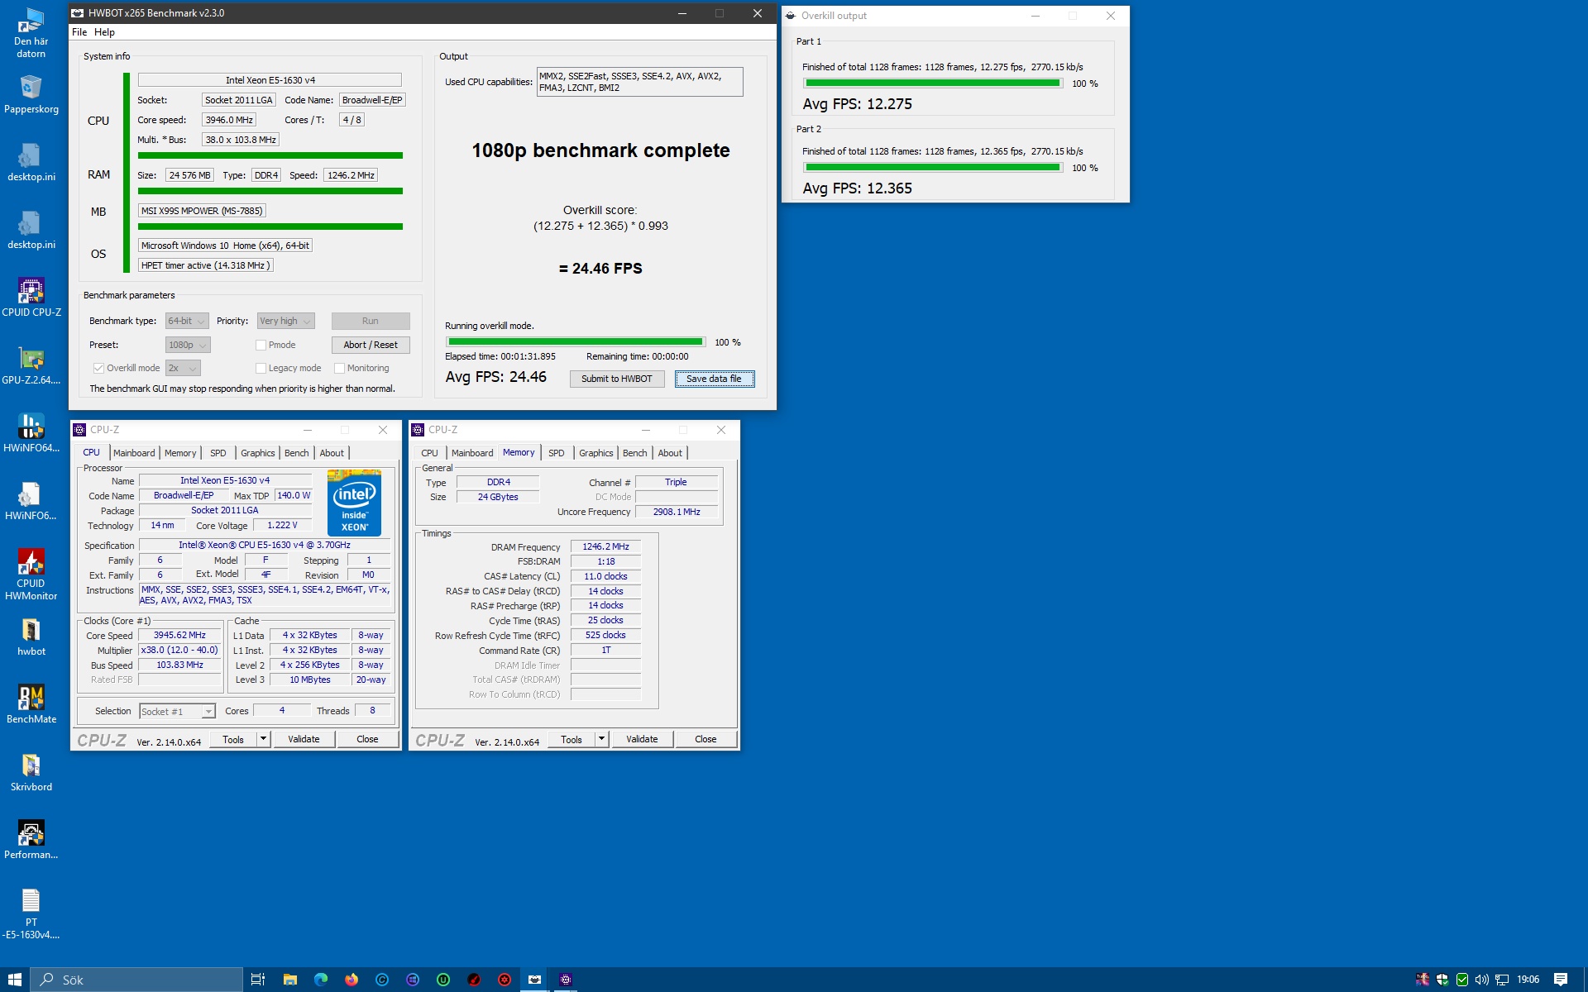The width and height of the screenshot is (1588, 992).
Task: Open the Papperskorg recycle bin icon
Action: pyautogui.click(x=31, y=94)
